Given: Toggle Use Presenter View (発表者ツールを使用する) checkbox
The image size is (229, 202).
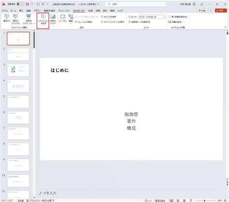Looking at the screenshot, I should pyautogui.click(x=129, y=22).
